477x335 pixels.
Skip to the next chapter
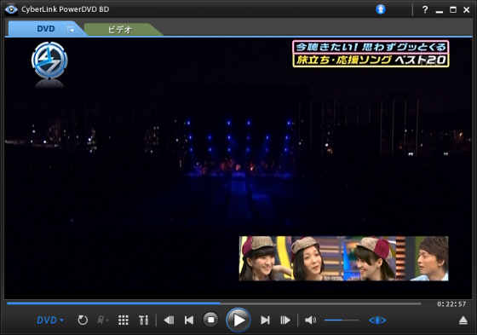click(265, 320)
